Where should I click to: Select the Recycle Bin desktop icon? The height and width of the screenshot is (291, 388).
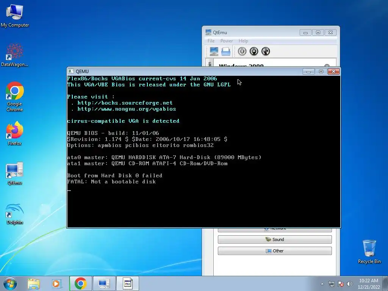click(369, 252)
